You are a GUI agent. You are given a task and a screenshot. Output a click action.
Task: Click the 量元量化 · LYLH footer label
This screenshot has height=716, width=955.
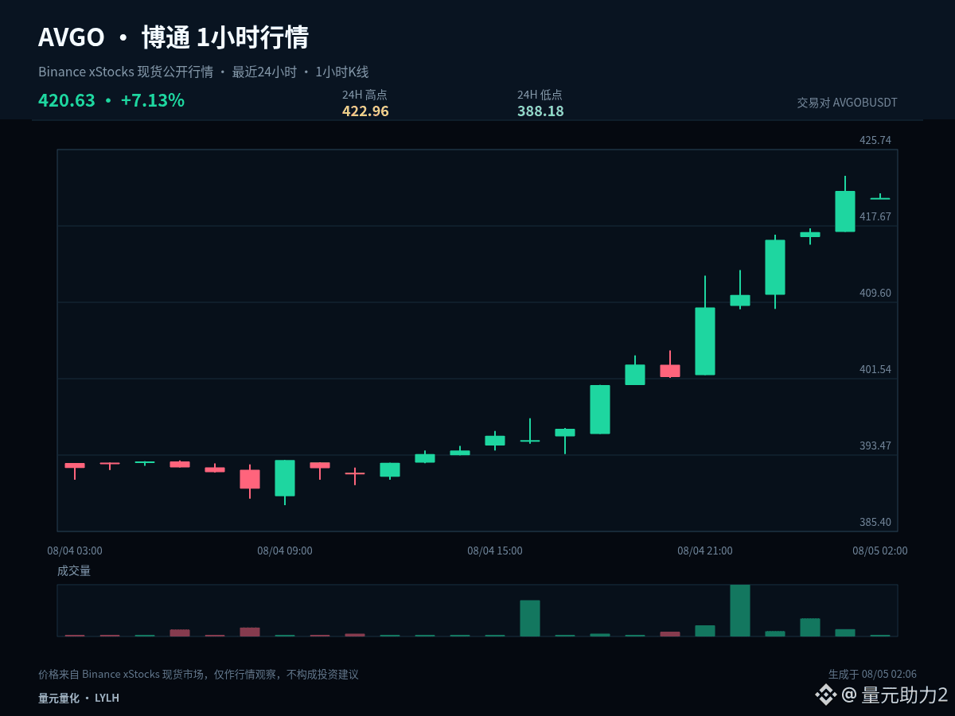79,698
